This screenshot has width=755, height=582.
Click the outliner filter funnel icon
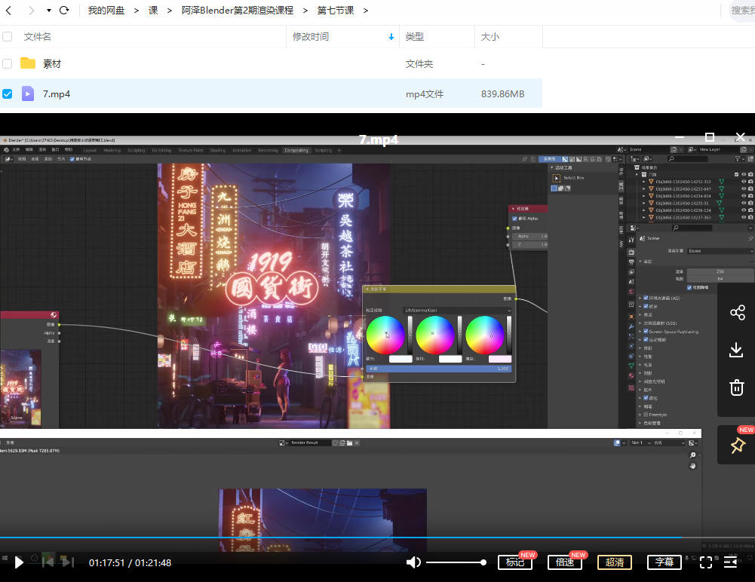pyautogui.click(x=737, y=158)
